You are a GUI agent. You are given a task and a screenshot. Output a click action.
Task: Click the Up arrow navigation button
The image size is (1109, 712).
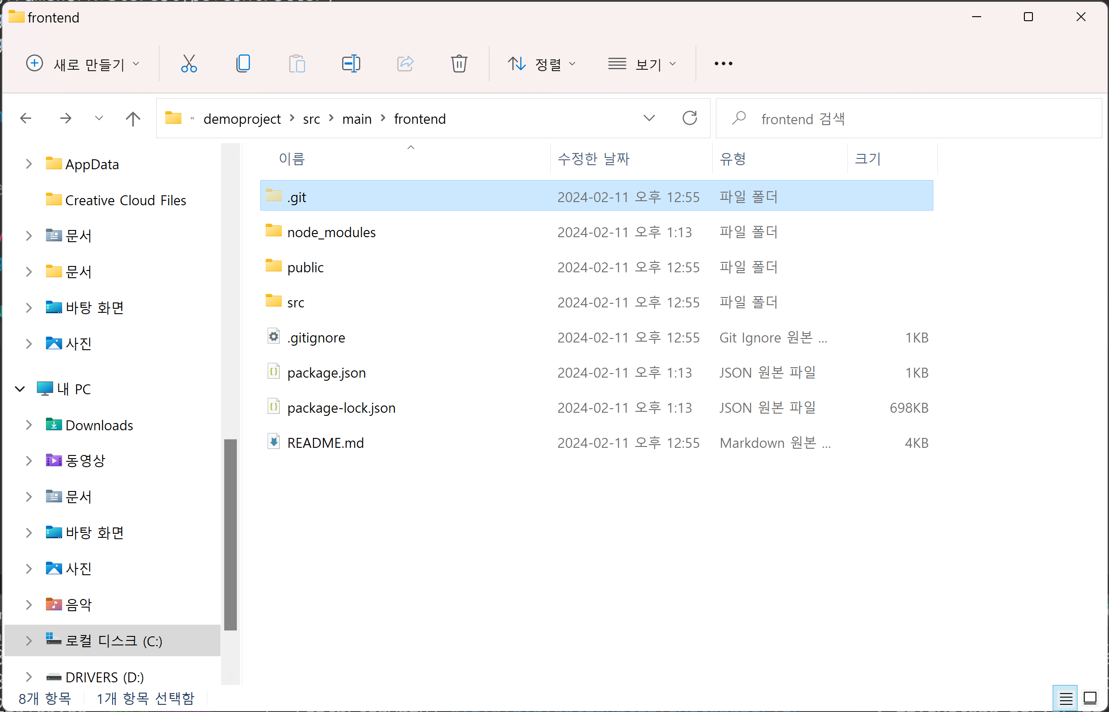click(133, 119)
